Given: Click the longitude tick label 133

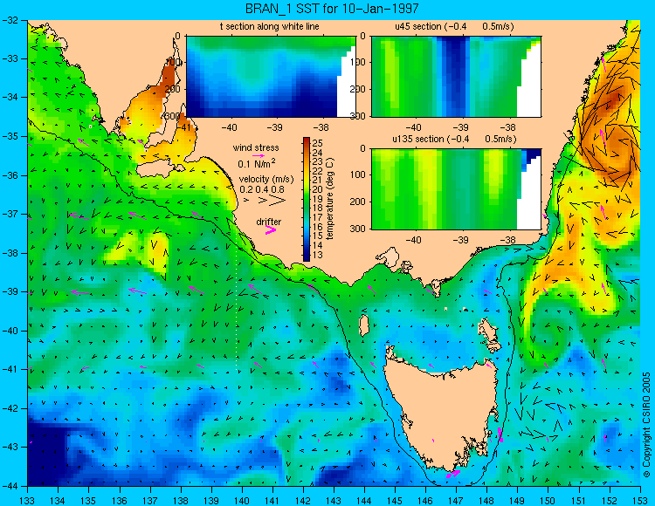Looking at the screenshot, I should [x=28, y=501].
